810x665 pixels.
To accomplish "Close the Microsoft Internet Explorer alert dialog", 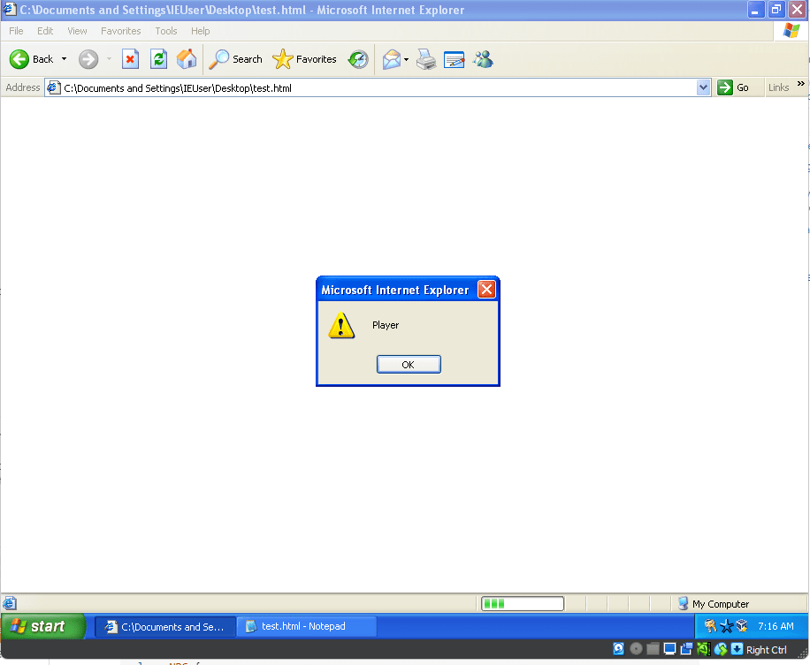I will coord(486,290).
